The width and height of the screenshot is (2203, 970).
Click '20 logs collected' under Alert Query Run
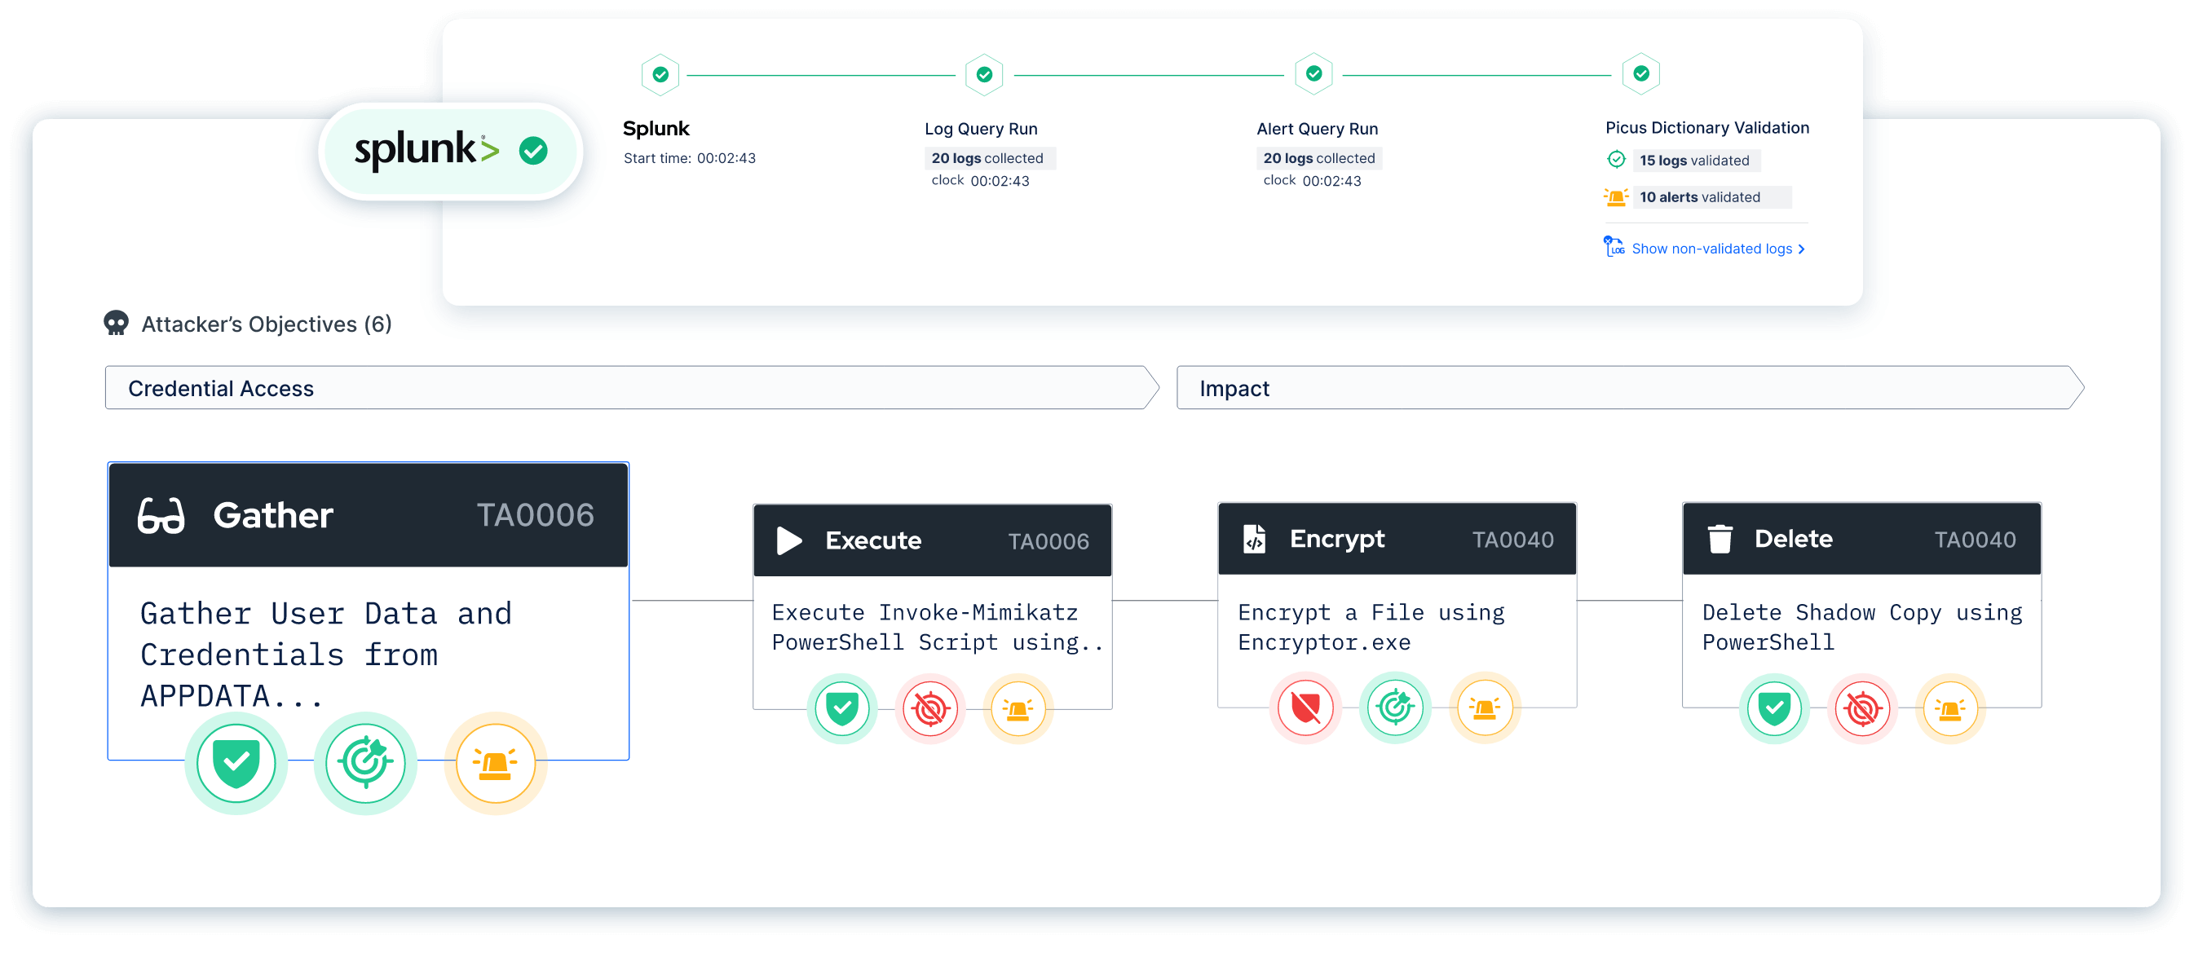tap(1318, 158)
